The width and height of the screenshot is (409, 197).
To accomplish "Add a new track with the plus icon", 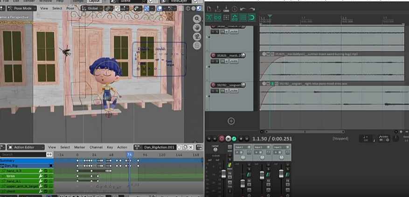I will (x=231, y=121).
